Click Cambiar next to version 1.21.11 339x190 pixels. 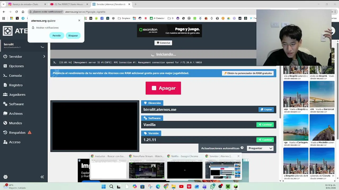click(x=265, y=140)
